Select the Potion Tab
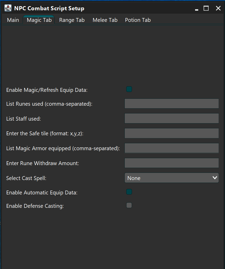This screenshot has width=225, height=269. tap(138, 20)
